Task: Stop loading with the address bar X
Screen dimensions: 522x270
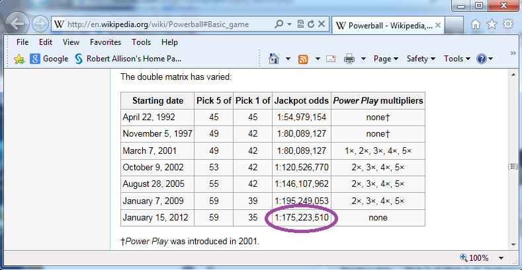Action: click(x=322, y=24)
